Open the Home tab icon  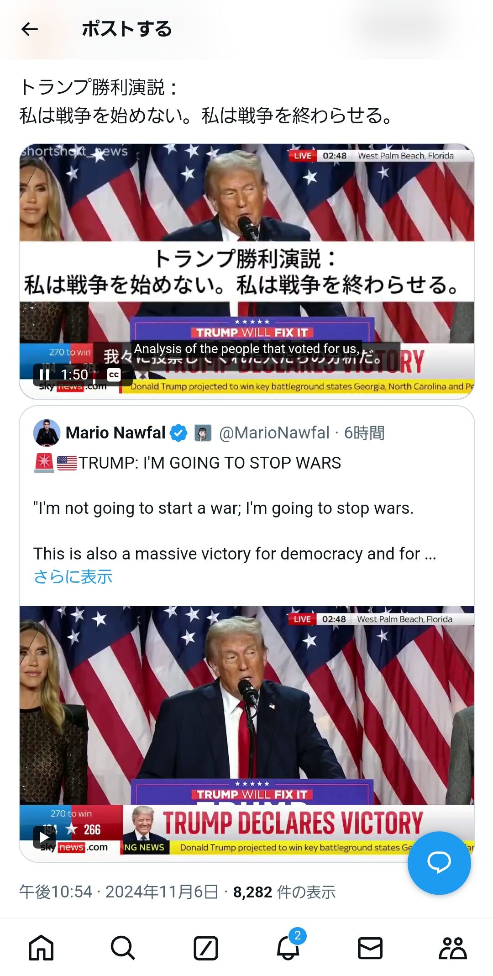click(41, 948)
